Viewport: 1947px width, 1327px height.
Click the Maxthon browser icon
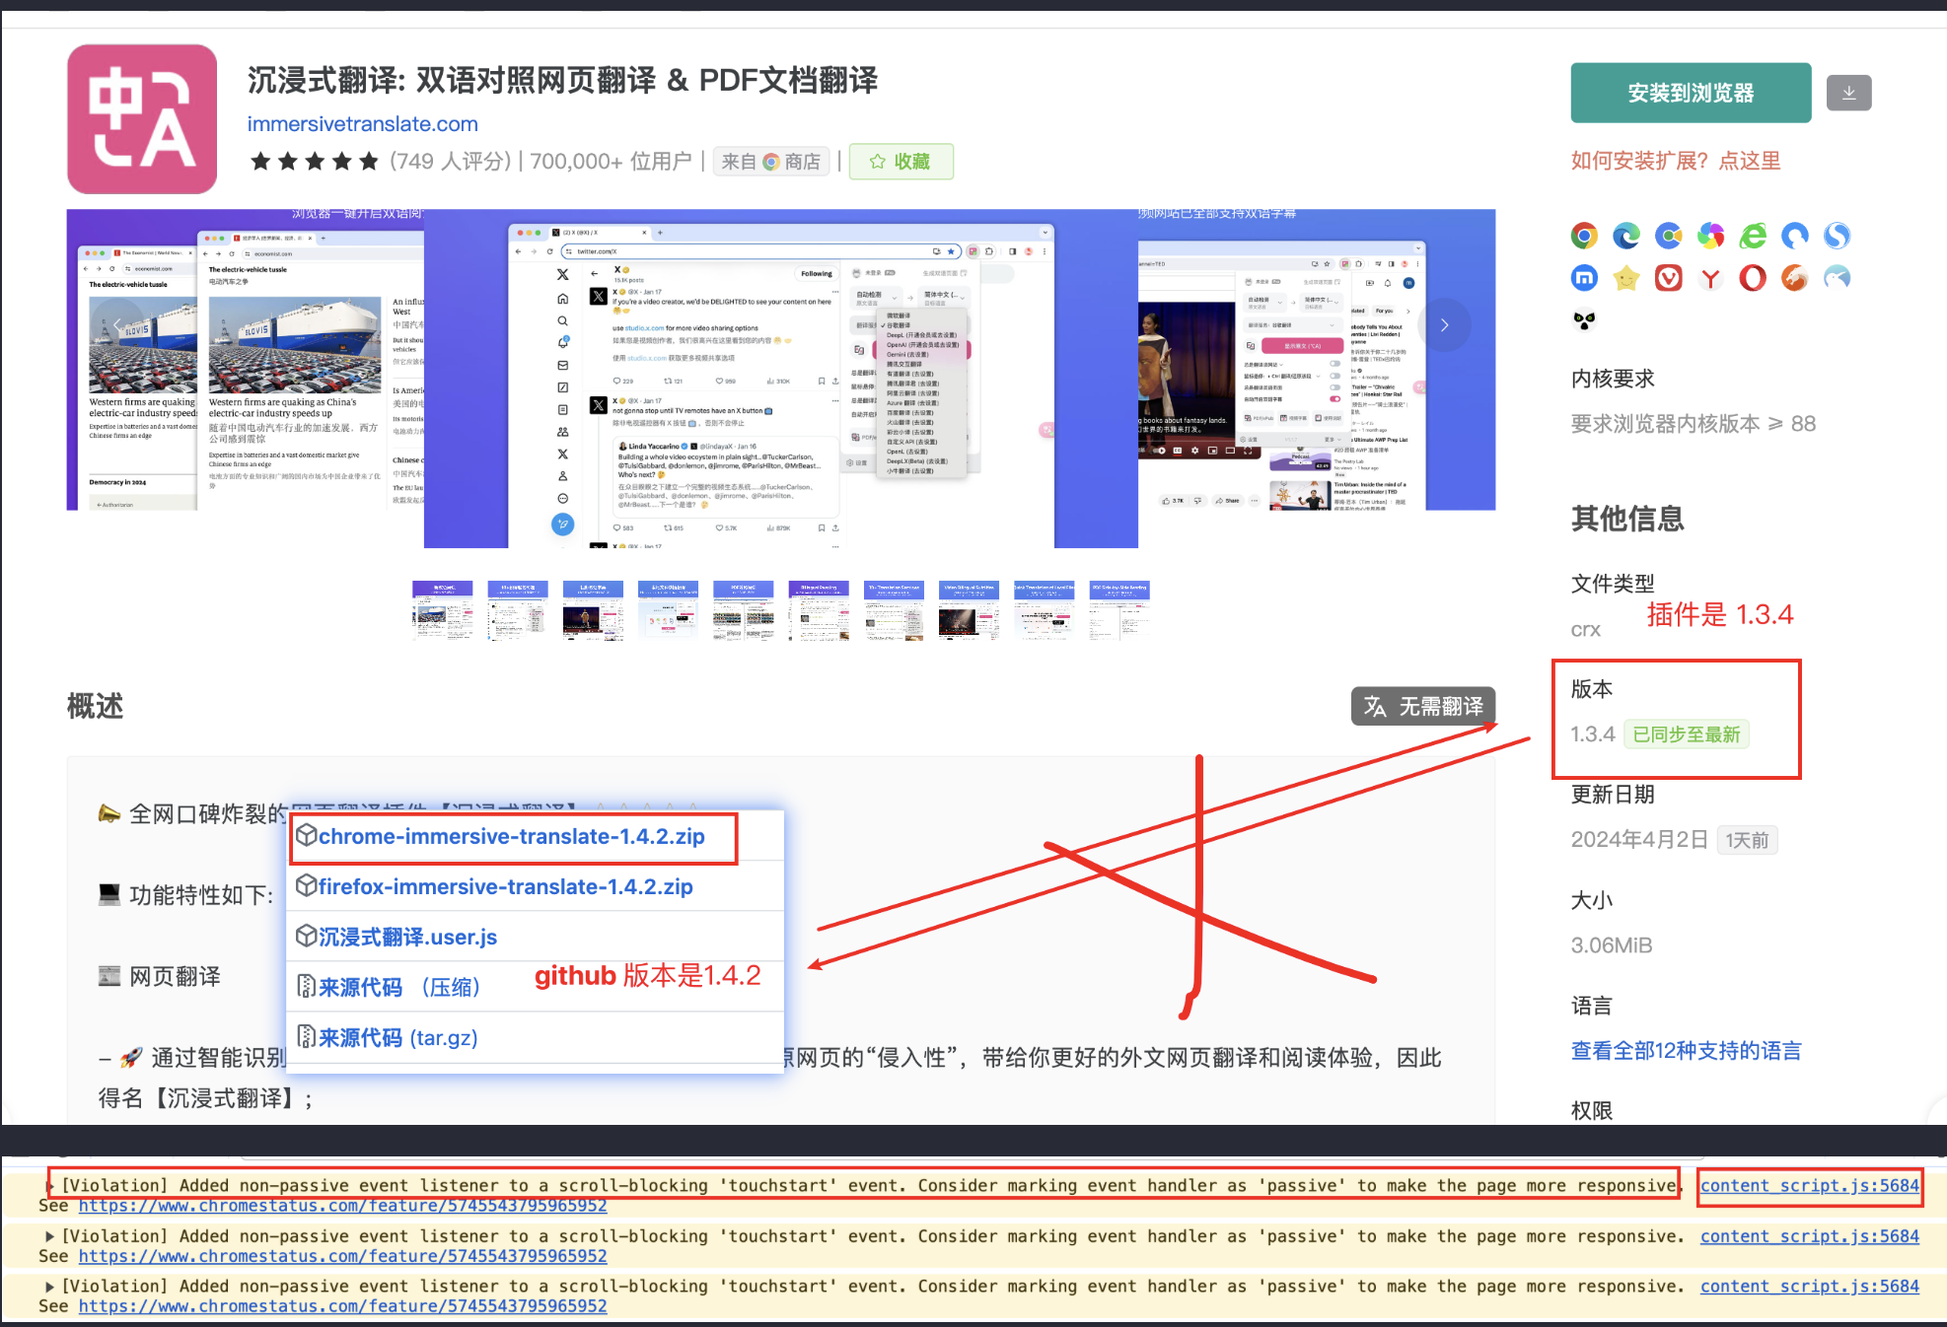tap(1584, 278)
